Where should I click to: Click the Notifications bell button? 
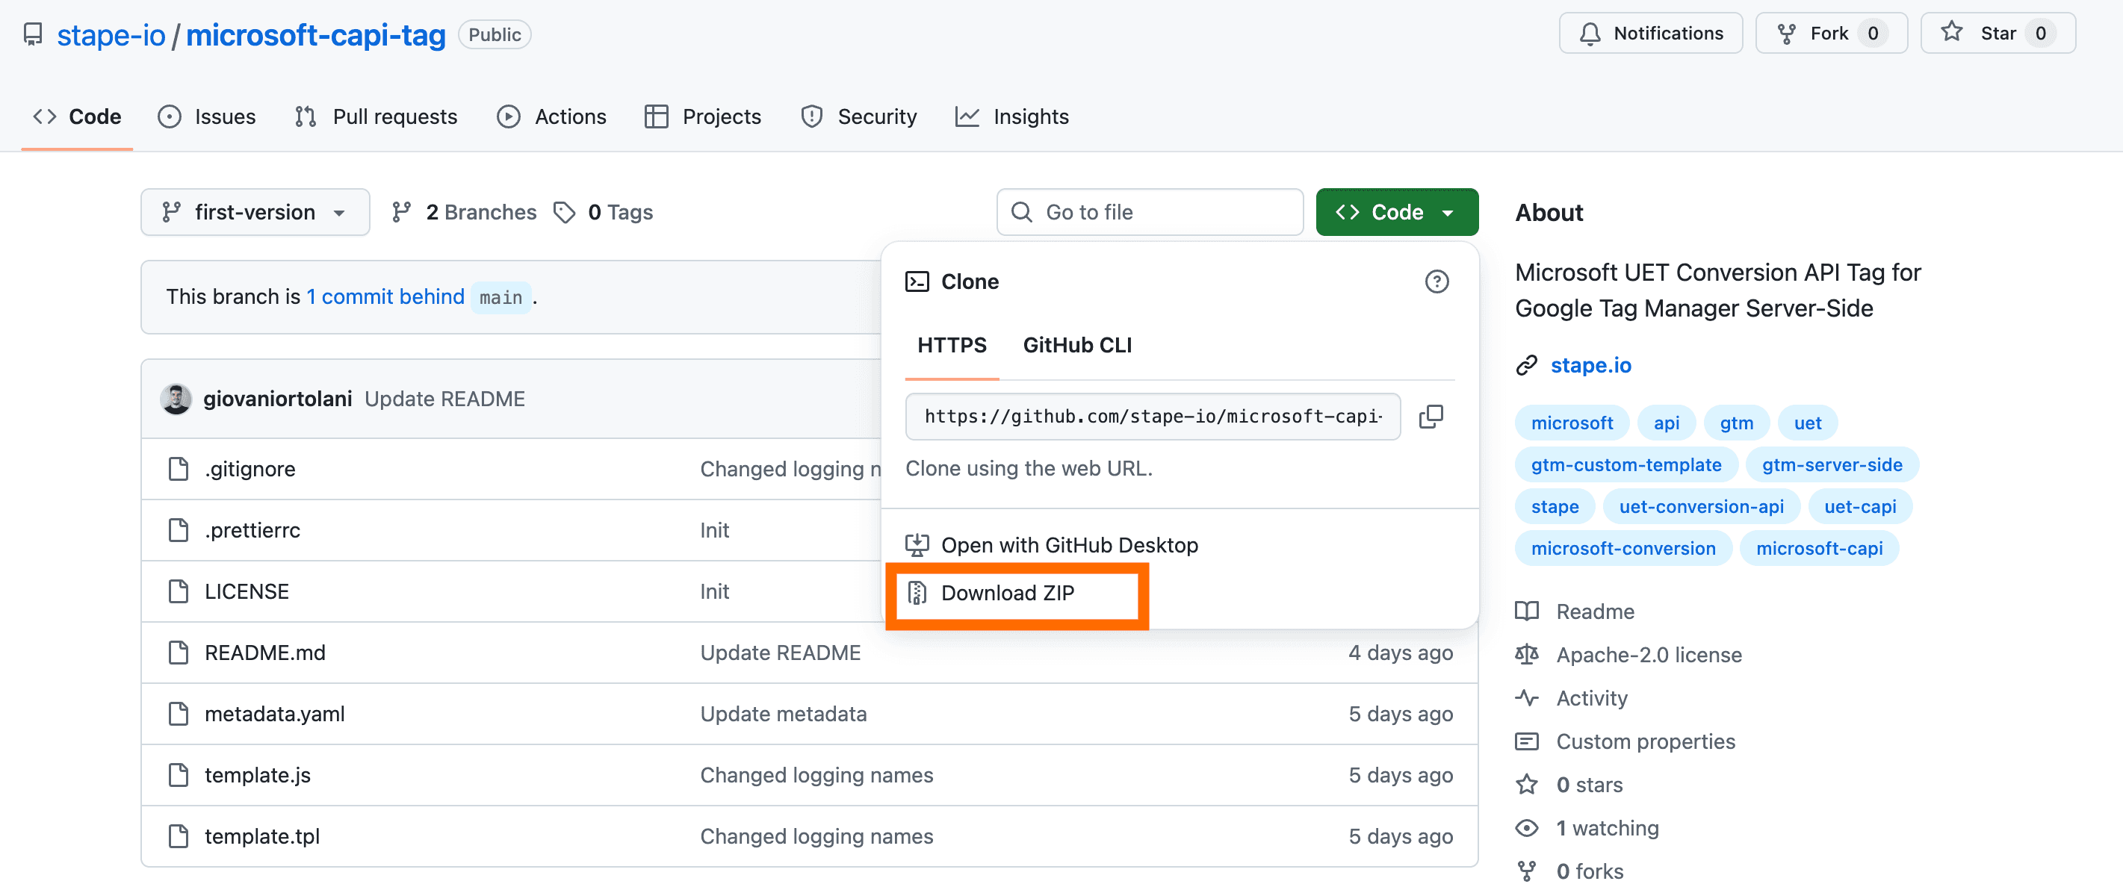1650,34
